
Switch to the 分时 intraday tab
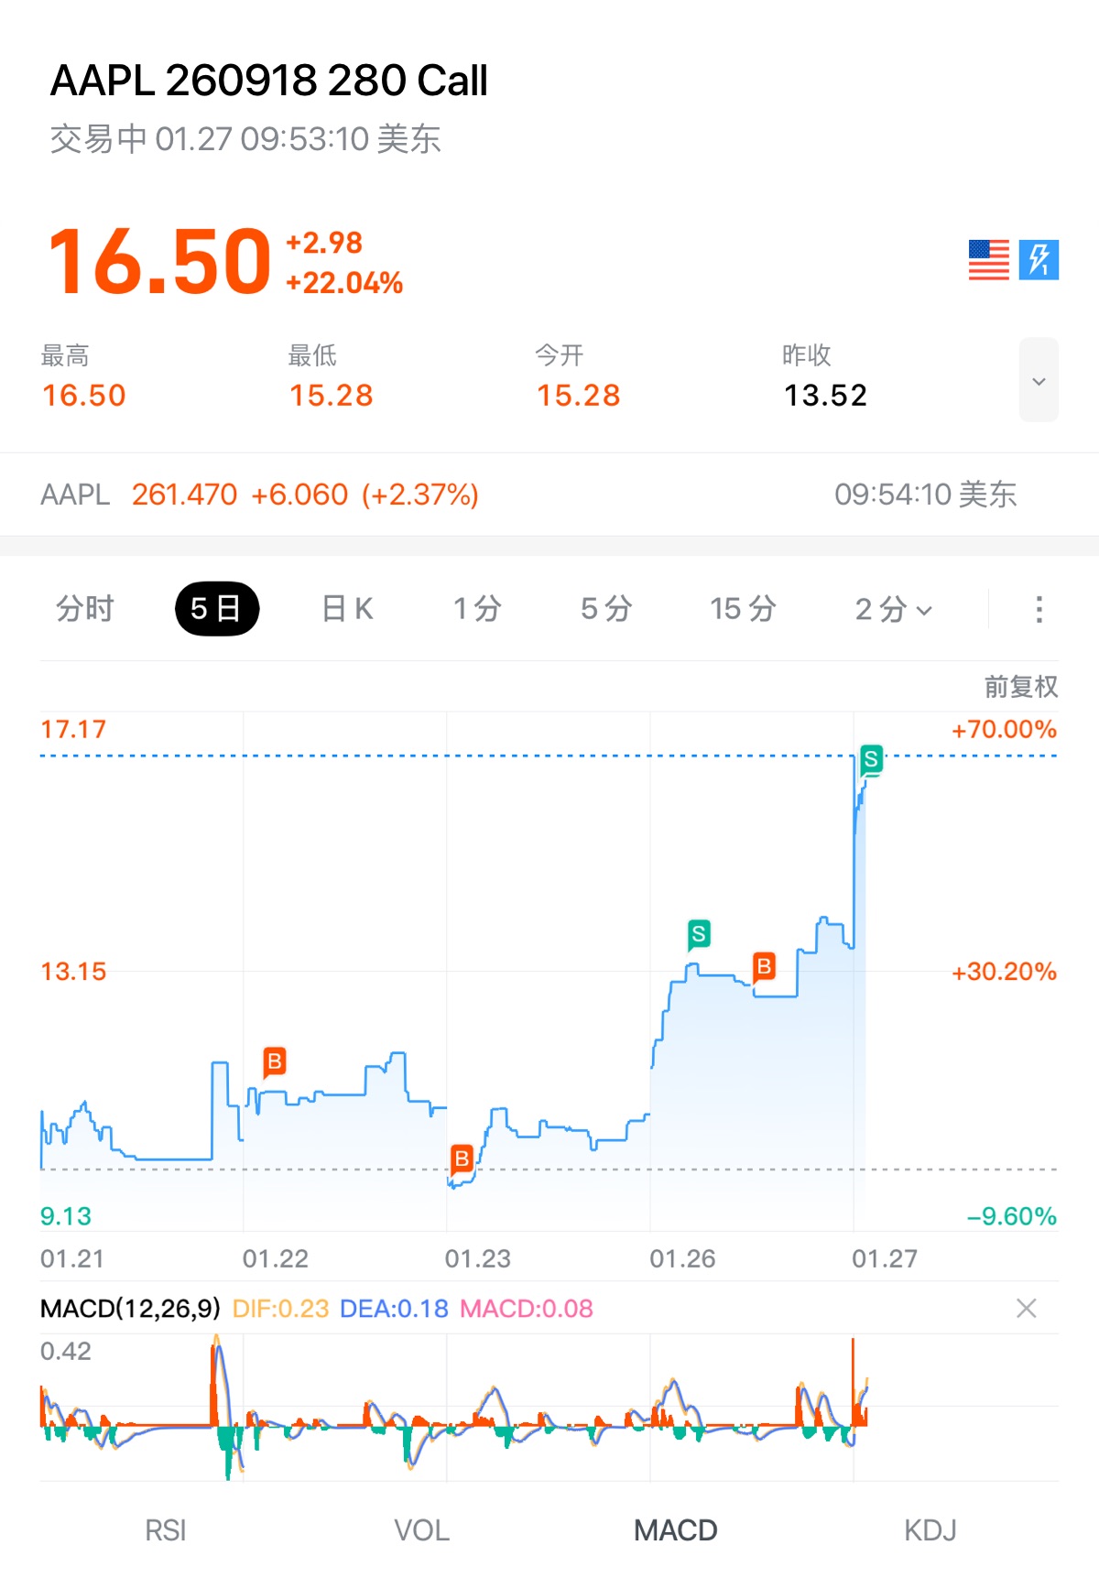[85, 609]
